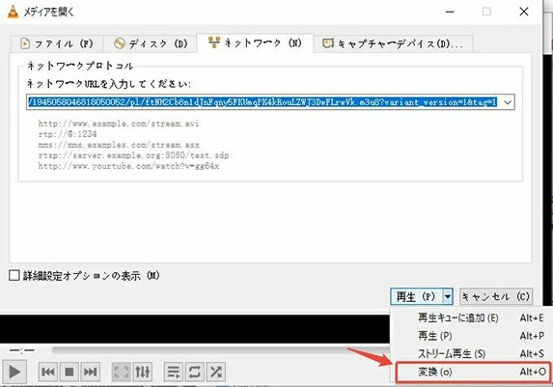Click the VLC seek progress bar

[x=221, y=350]
